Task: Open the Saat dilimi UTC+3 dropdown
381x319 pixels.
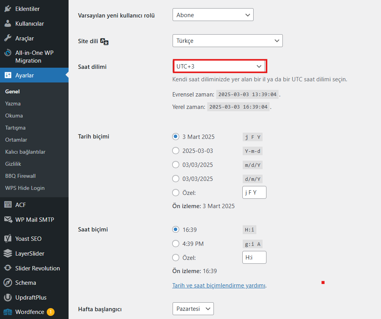Action: 219,66
